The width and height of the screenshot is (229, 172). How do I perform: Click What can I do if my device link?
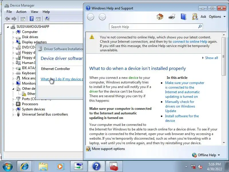click(x=62, y=79)
